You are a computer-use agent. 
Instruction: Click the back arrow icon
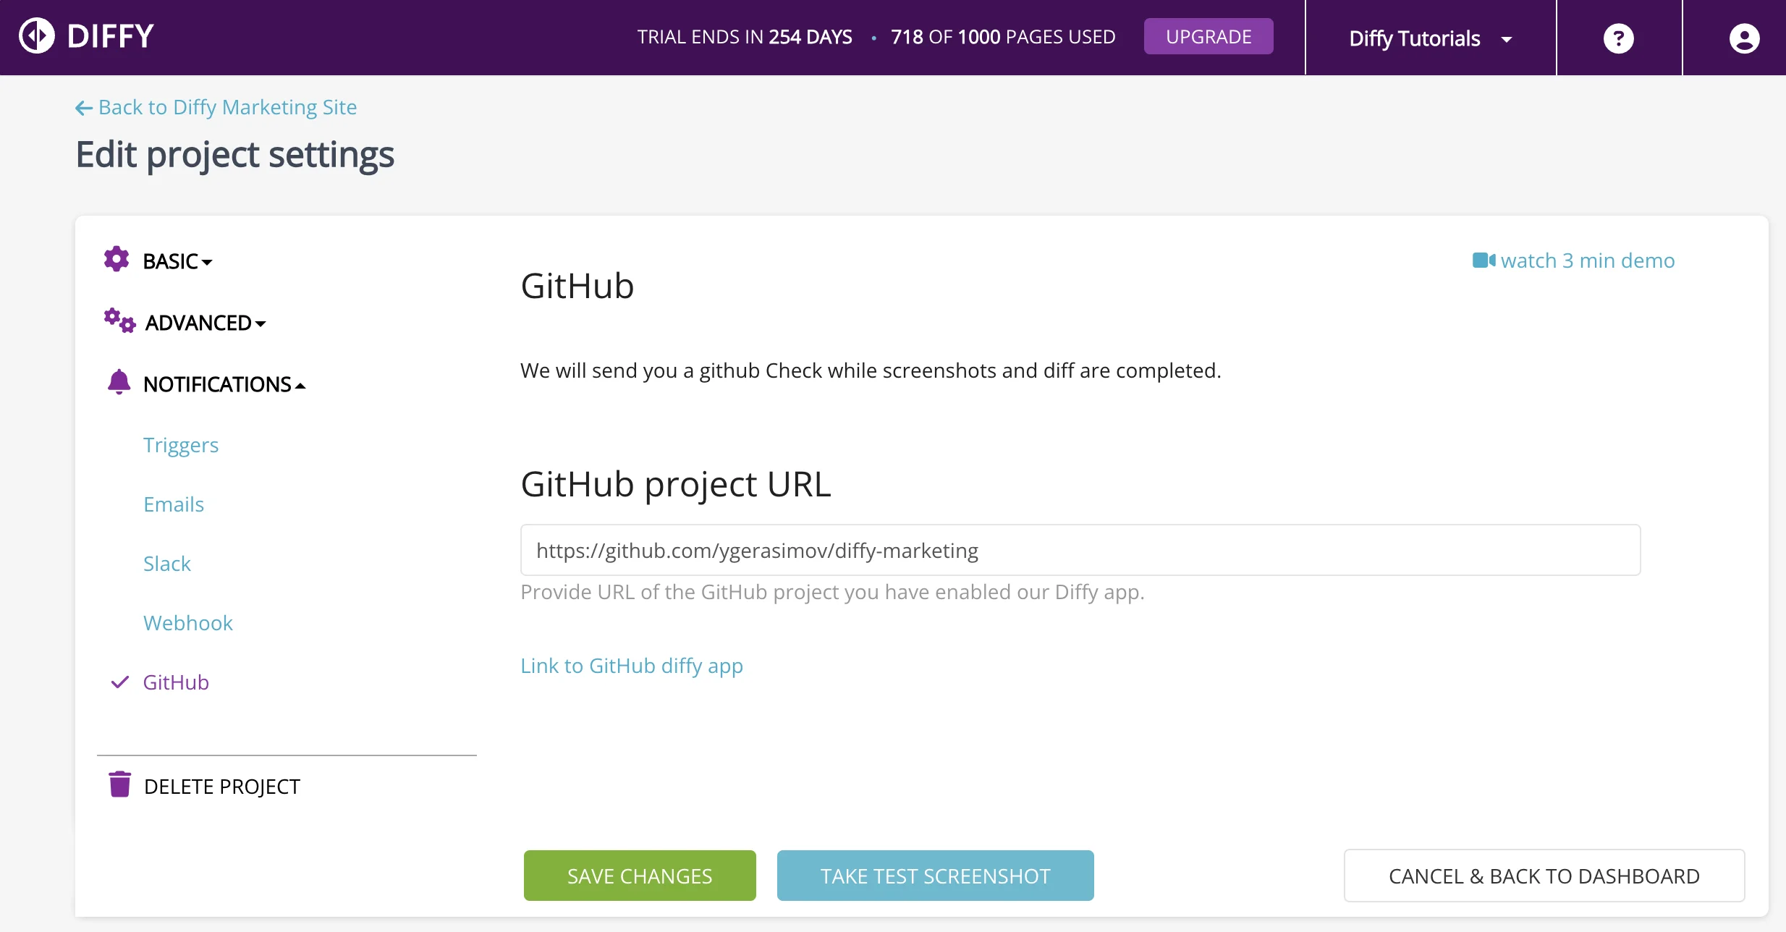pyautogui.click(x=84, y=108)
